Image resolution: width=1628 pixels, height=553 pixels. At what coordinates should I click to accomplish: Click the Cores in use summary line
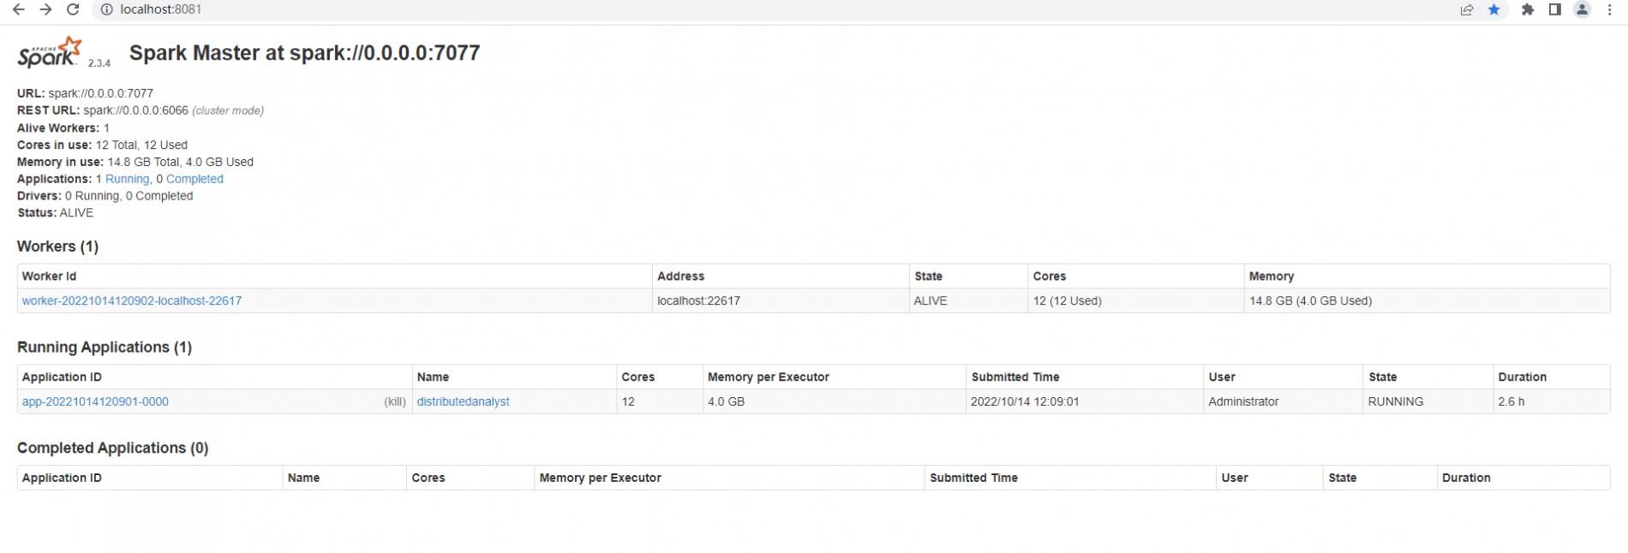[102, 145]
